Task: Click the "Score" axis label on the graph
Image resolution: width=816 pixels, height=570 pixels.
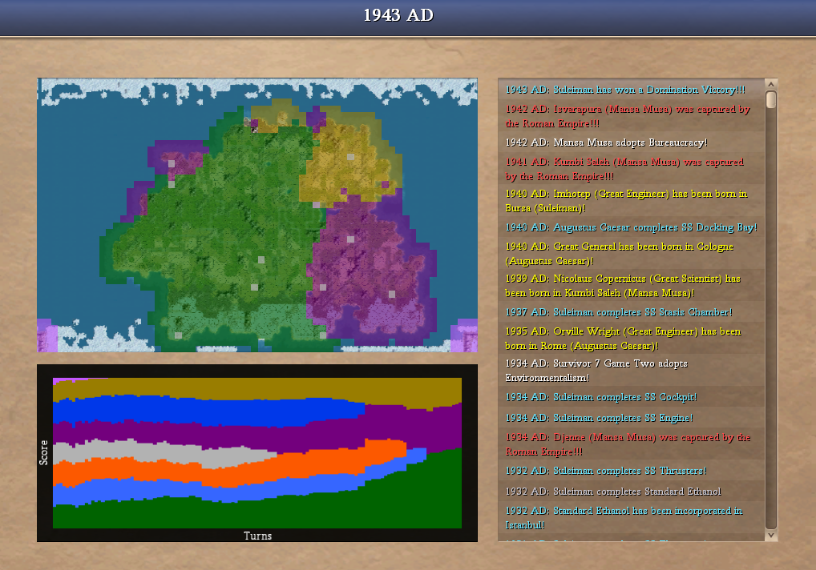Action: pyautogui.click(x=44, y=452)
